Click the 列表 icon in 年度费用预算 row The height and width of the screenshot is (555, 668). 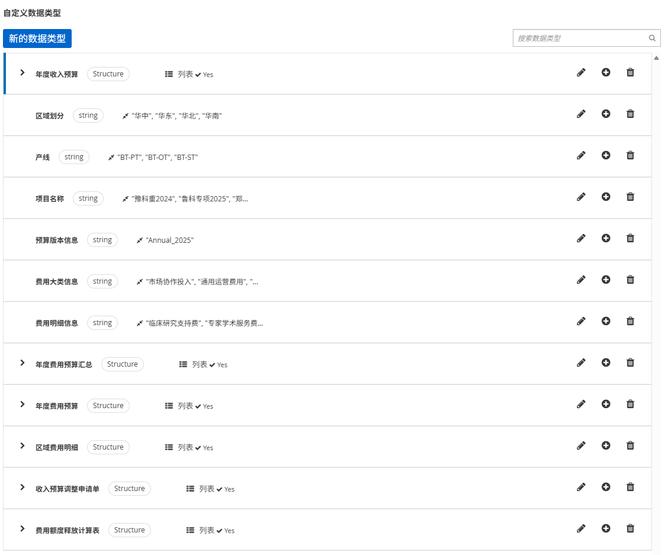coord(169,406)
